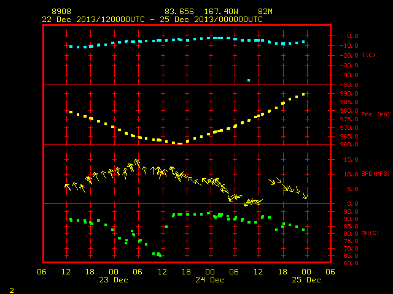
Task: Click the 167.40W longitude text
Action: 221,12
